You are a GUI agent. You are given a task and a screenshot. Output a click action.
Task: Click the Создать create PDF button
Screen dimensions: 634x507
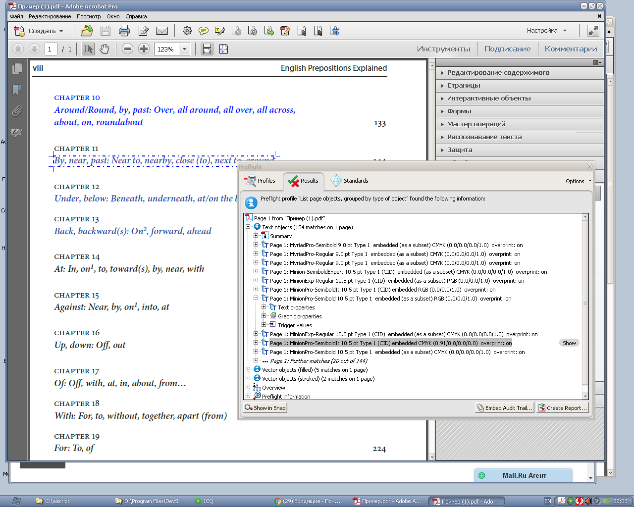click(x=39, y=31)
